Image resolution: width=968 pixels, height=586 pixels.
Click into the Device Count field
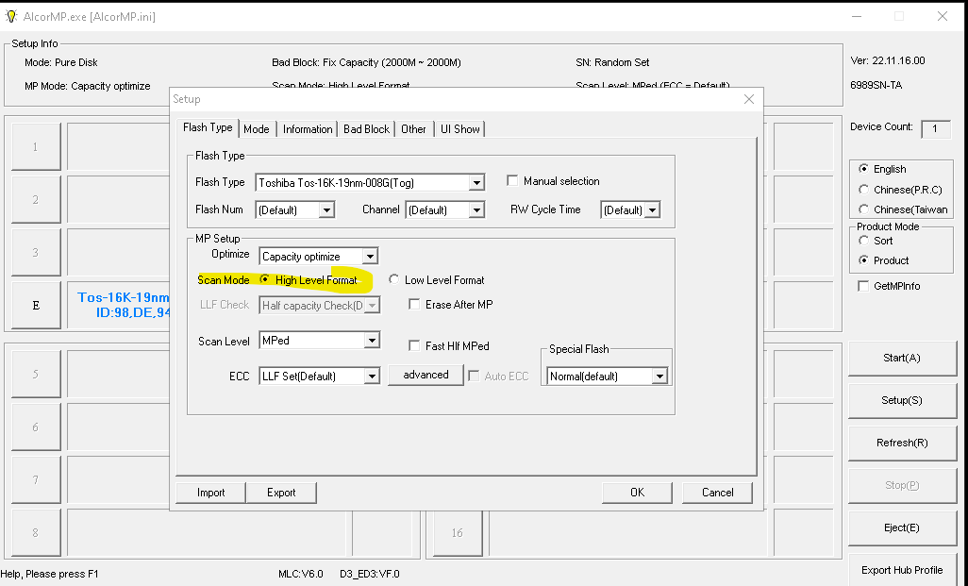pyautogui.click(x=935, y=128)
